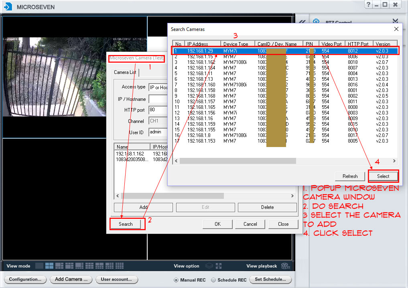Click the IP / Hostname input field

(x=158, y=99)
